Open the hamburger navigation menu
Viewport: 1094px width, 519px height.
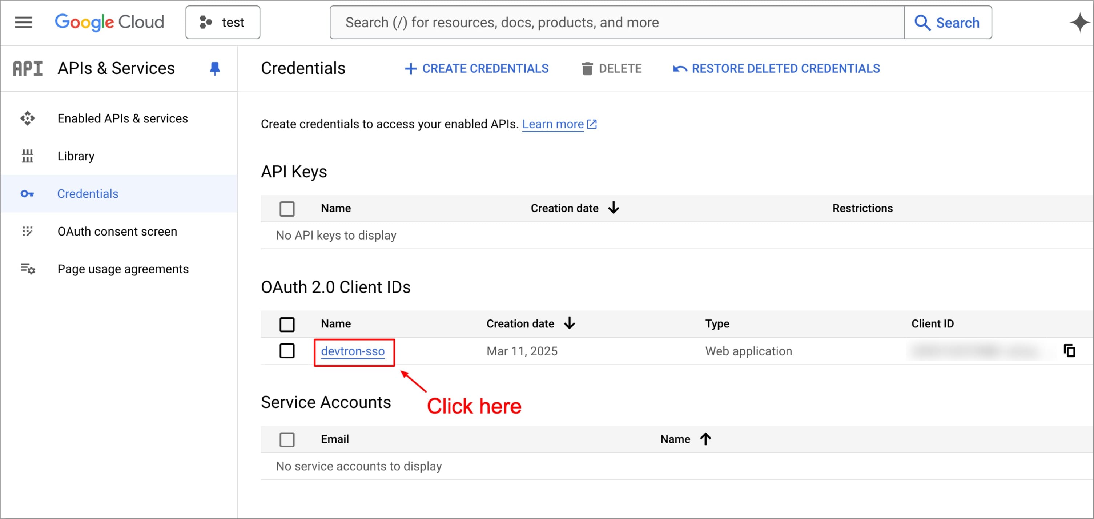23,22
